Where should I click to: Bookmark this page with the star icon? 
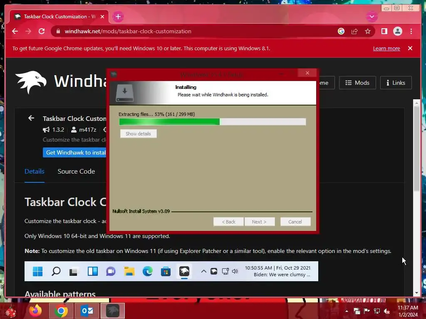[x=368, y=31]
